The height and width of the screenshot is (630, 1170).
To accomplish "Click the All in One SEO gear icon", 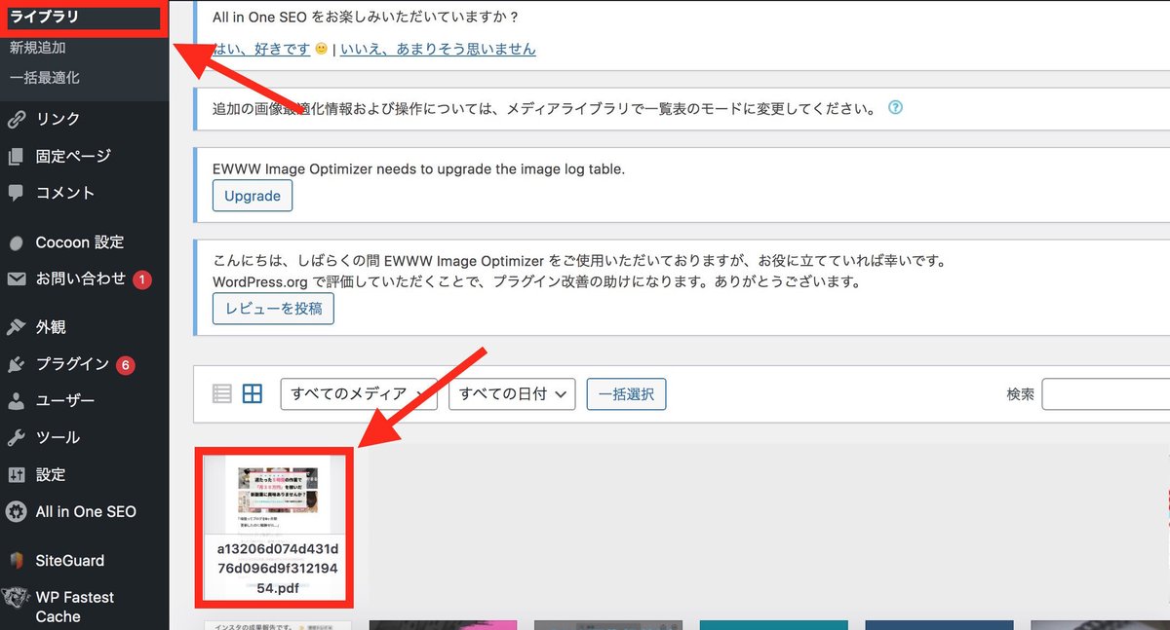I will click(x=16, y=511).
